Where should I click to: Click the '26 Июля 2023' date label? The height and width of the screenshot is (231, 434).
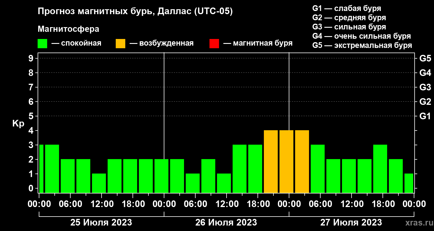(226, 223)
